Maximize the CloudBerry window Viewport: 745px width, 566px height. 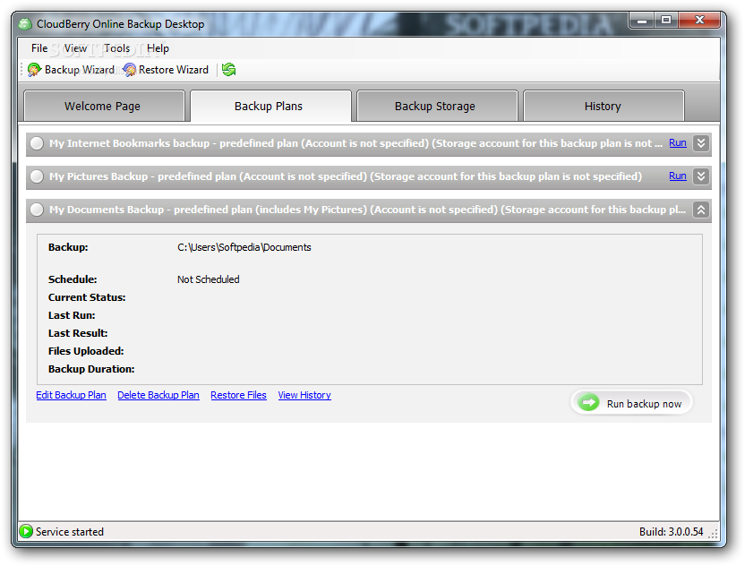(x=666, y=20)
